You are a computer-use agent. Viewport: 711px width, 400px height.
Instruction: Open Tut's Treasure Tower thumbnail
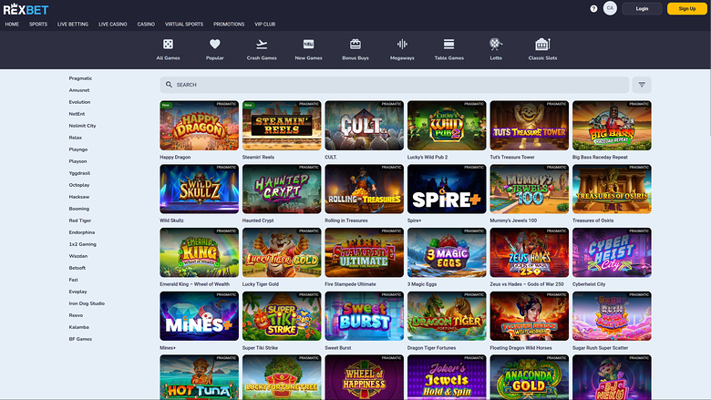point(530,126)
